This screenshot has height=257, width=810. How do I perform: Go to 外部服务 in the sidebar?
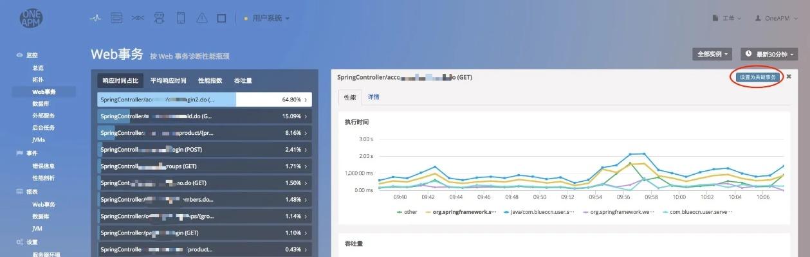(44, 116)
